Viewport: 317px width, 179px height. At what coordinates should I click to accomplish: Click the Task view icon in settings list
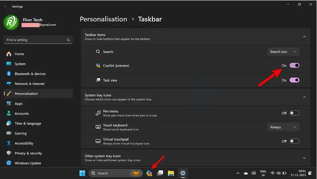click(x=98, y=80)
